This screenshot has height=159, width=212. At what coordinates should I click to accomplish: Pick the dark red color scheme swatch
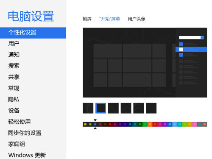click(110, 124)
